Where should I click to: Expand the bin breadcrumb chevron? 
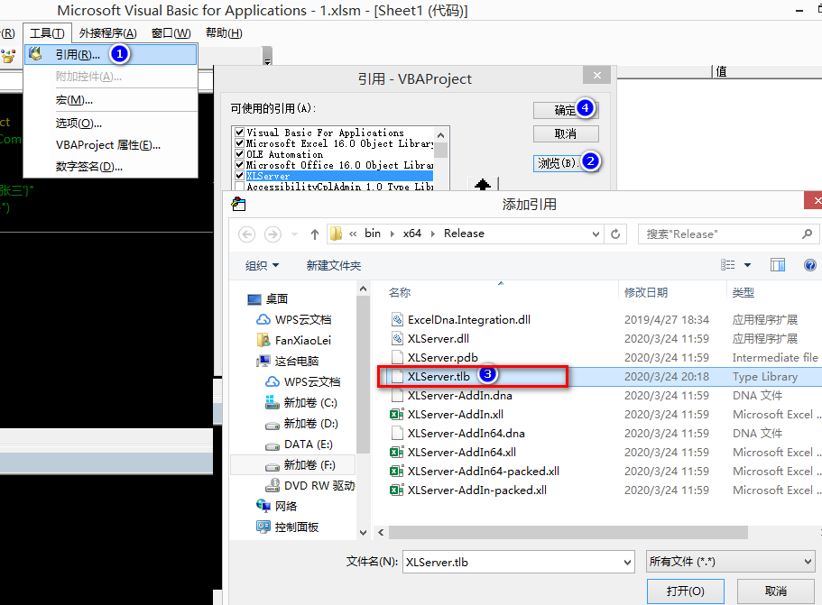click(393, 234)
